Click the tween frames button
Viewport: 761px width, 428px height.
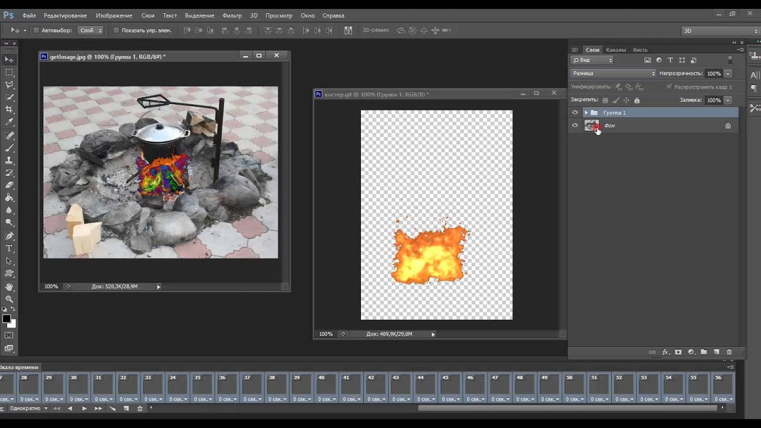point(112,408)
